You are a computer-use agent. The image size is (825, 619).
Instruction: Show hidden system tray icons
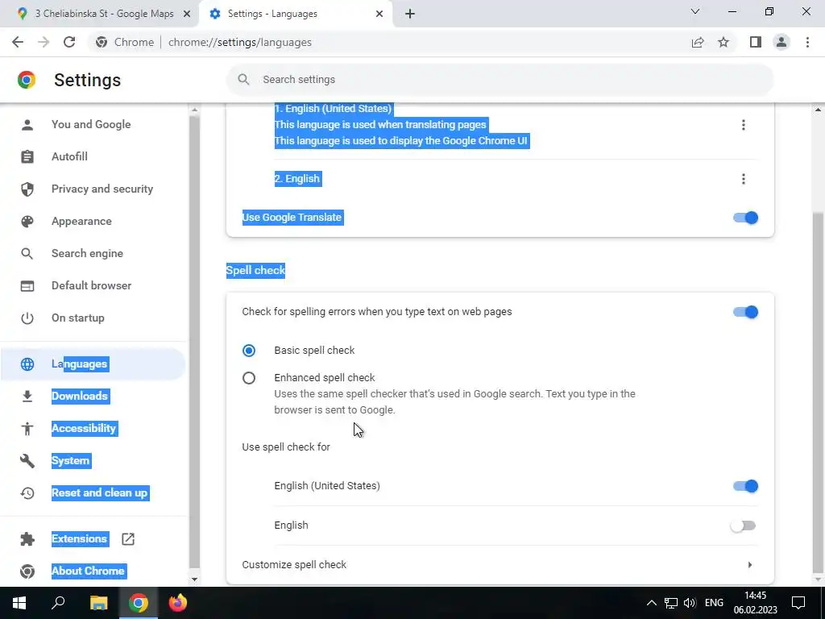651,603
